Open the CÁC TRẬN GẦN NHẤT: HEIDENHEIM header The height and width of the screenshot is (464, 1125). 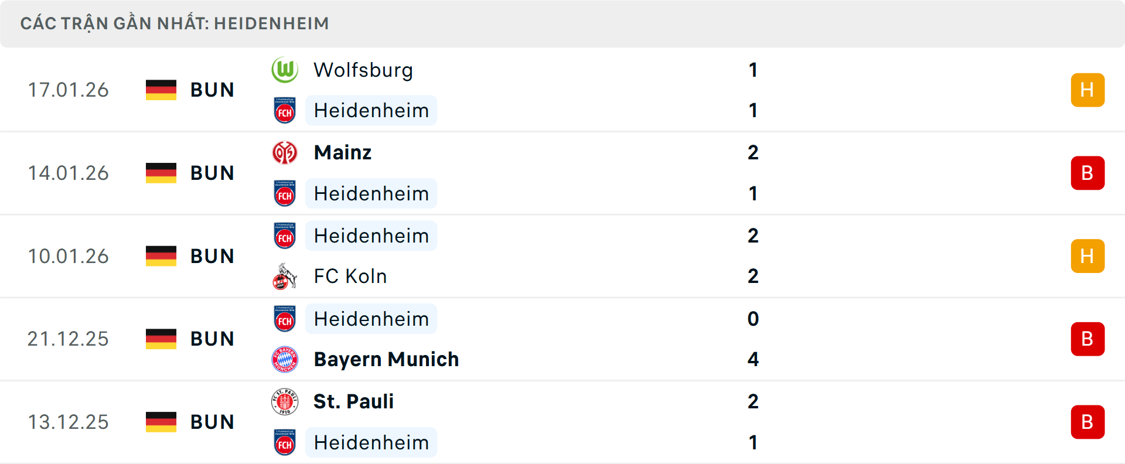[175, 23]
